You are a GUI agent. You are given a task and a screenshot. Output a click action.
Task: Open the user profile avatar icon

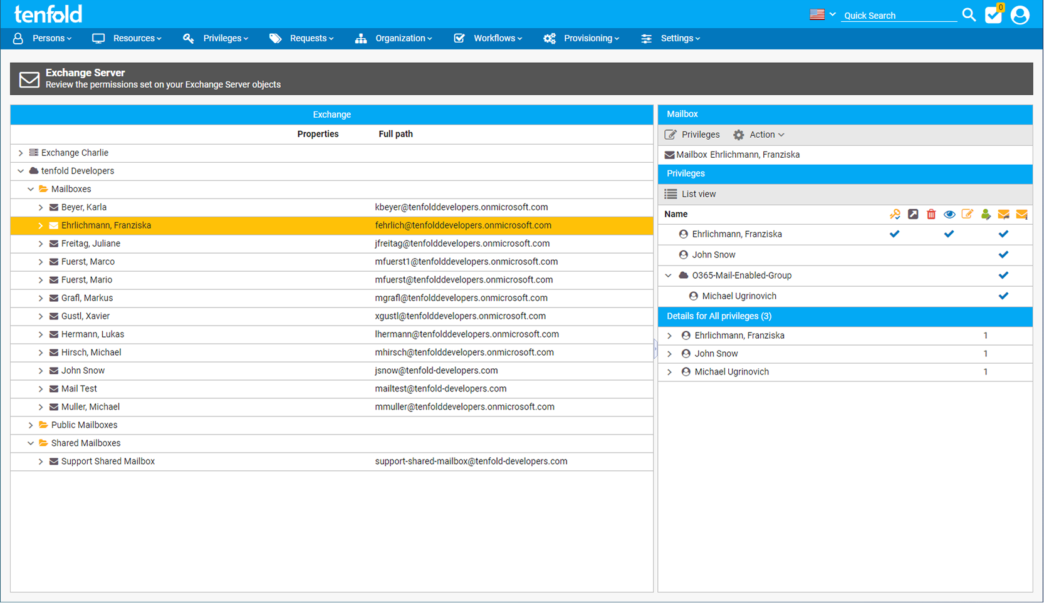[x=1020, y=14]
